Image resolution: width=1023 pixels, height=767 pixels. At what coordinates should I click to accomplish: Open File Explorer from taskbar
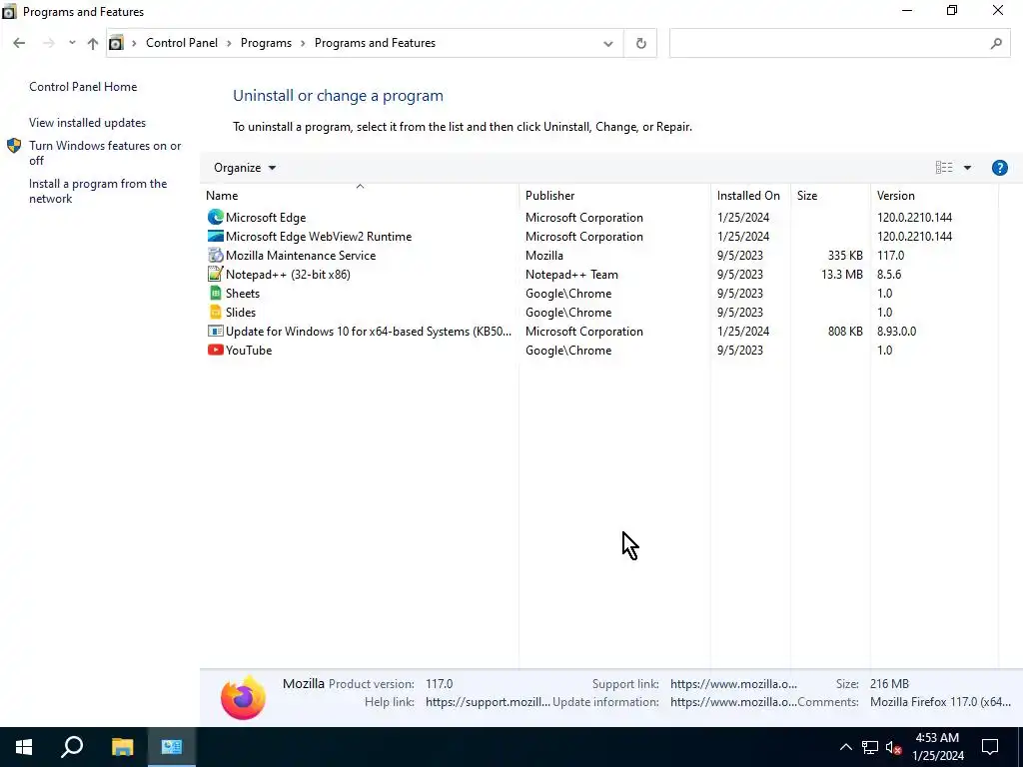(x=122, y=747)
